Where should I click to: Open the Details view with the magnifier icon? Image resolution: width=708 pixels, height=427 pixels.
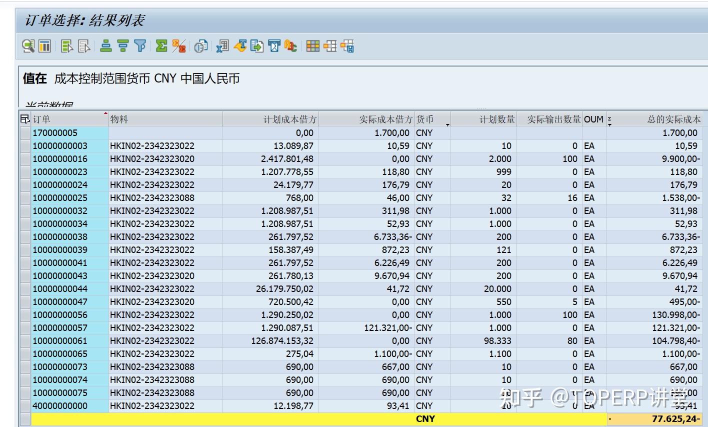pos(28,46)
